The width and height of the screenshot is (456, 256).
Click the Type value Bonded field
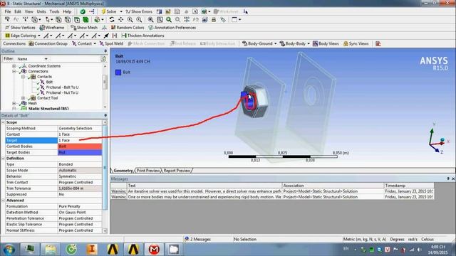80,164
